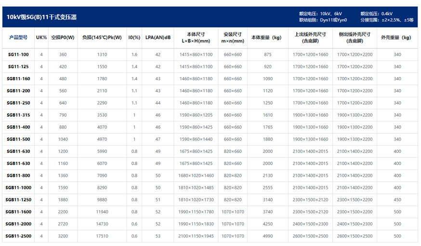Viewport: 421px width, 246px height.
Task: Select the SG11-100 model row label
Action: 18,55
